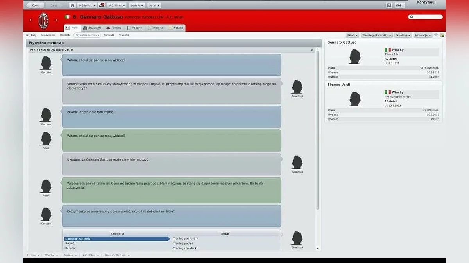Click the Kontynuuj button

(x=426, y=2)
